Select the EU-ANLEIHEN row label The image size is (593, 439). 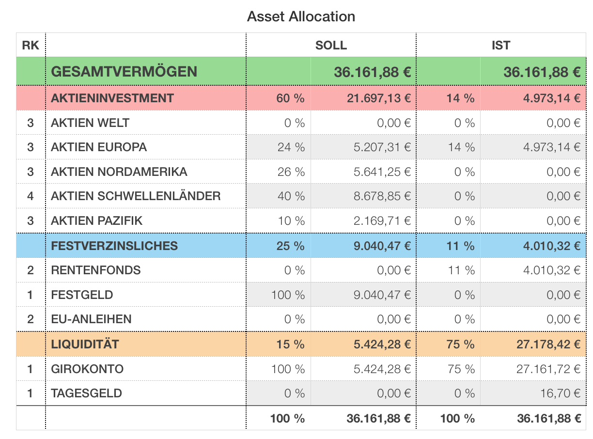[x=91, y=319]
